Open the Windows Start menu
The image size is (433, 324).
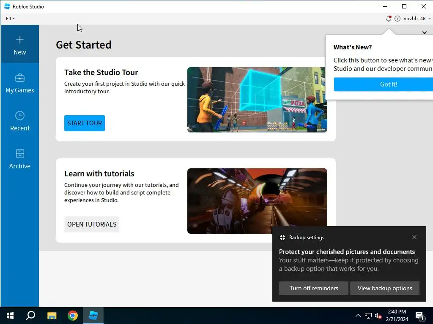[x=10, y=316]
